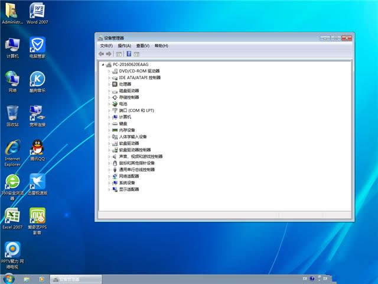Open the 爱奇艺PPS影音 shortcut
The height and width of the screenshot is (284, 378).
pyautogui.click(x=37, y=221)
